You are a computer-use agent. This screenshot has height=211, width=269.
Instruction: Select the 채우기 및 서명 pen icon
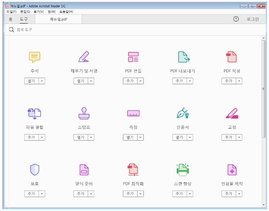tap(84, 56)
